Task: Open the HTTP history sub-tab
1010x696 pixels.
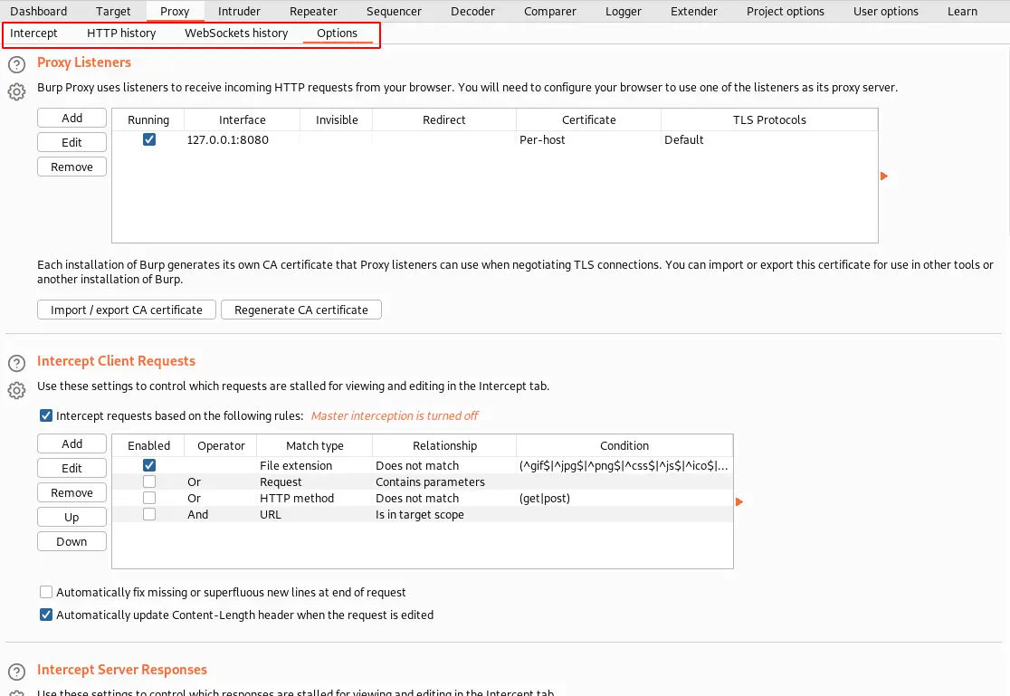Action: point(121,33)
